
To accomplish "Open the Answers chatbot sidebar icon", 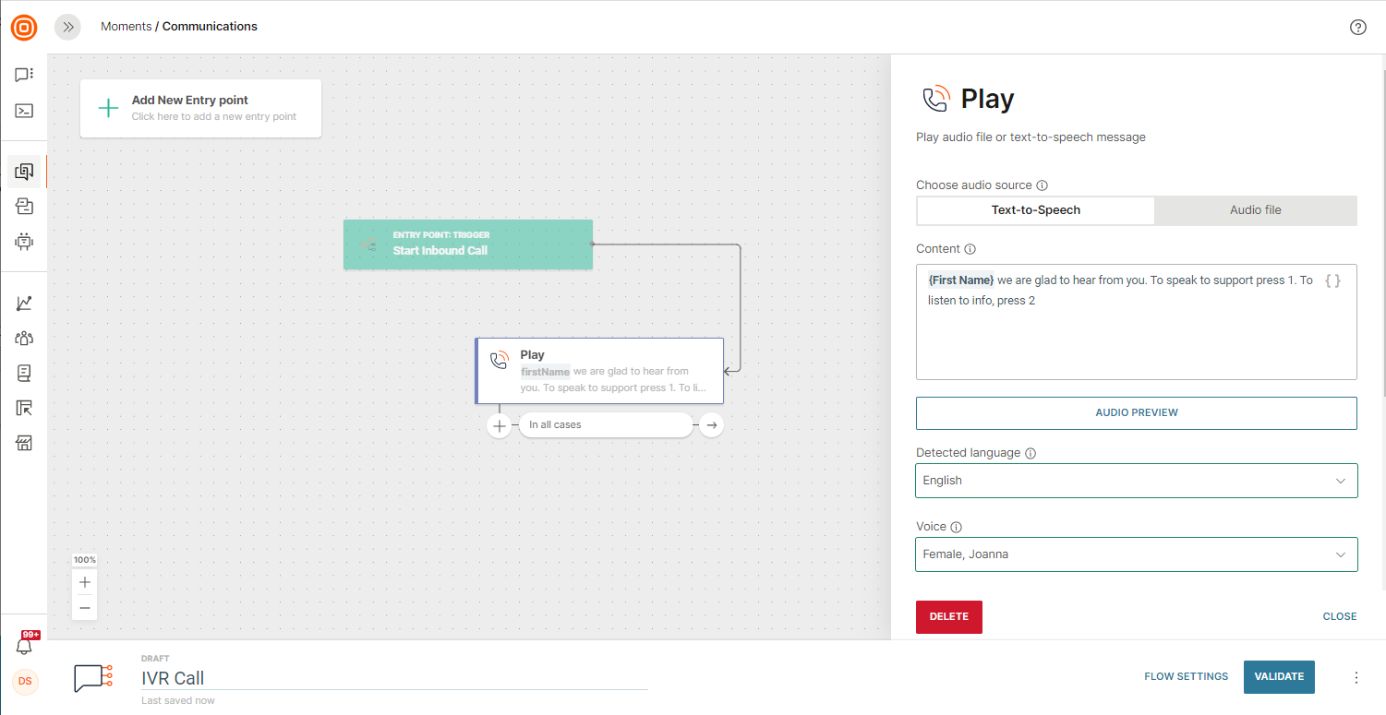I will tap(24, 242).
